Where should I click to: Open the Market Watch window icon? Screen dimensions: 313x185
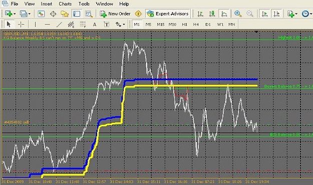41,14
